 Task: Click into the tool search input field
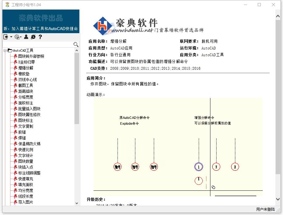(x=37, y=45)
